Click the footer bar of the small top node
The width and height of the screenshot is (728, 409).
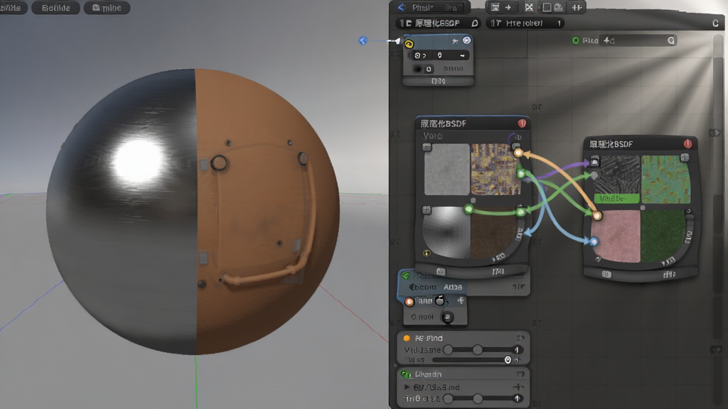(x=438, y=81)
